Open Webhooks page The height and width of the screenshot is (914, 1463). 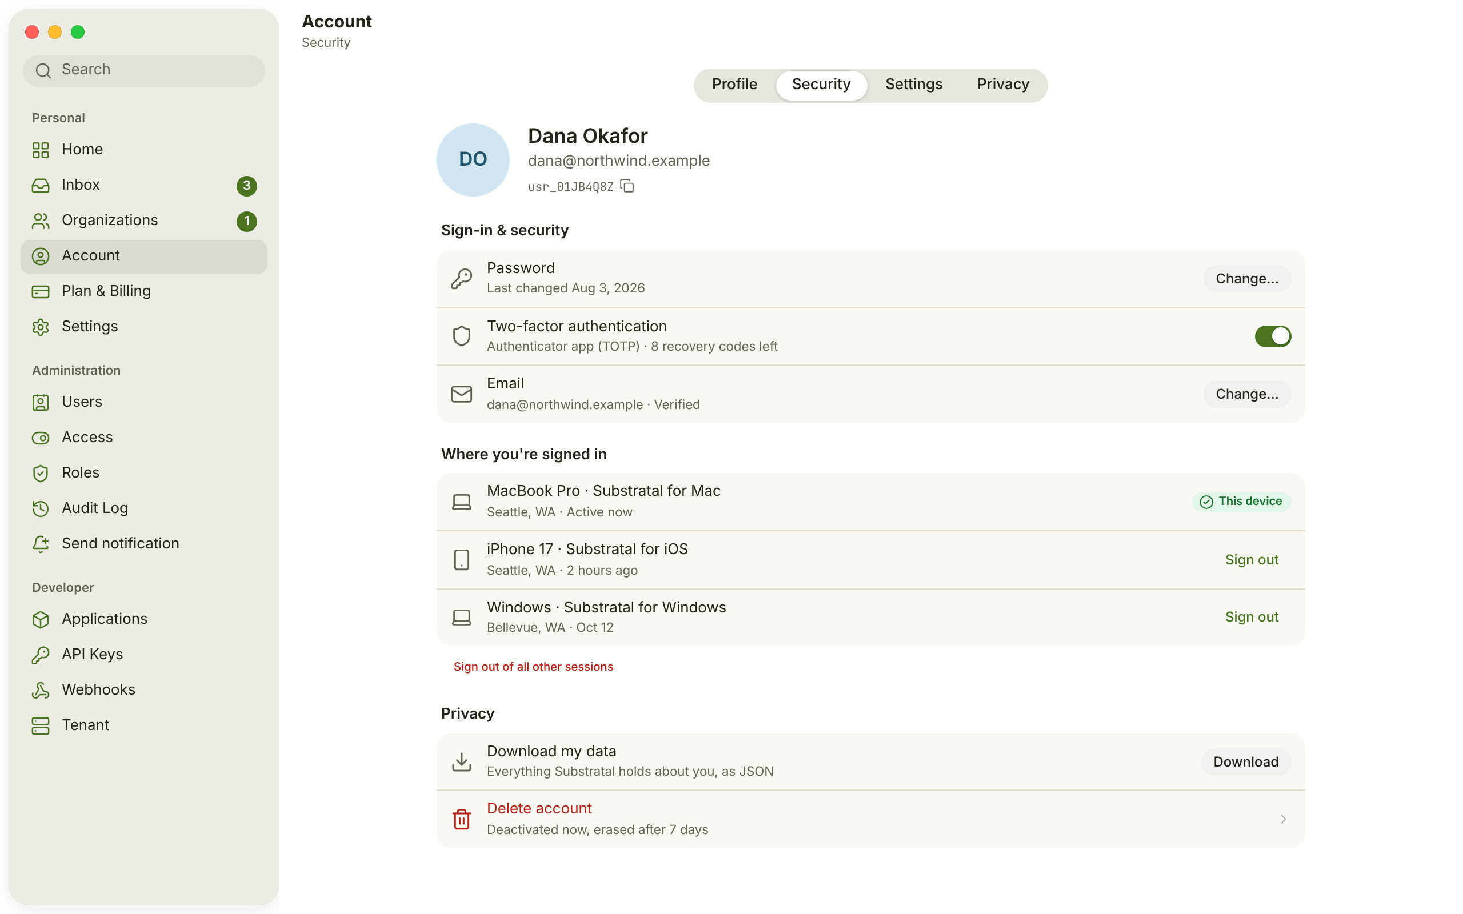pos(144,689)
